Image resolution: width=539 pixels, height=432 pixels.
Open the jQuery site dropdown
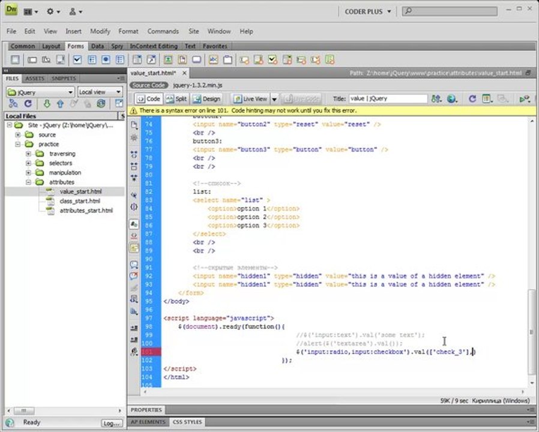40,92
